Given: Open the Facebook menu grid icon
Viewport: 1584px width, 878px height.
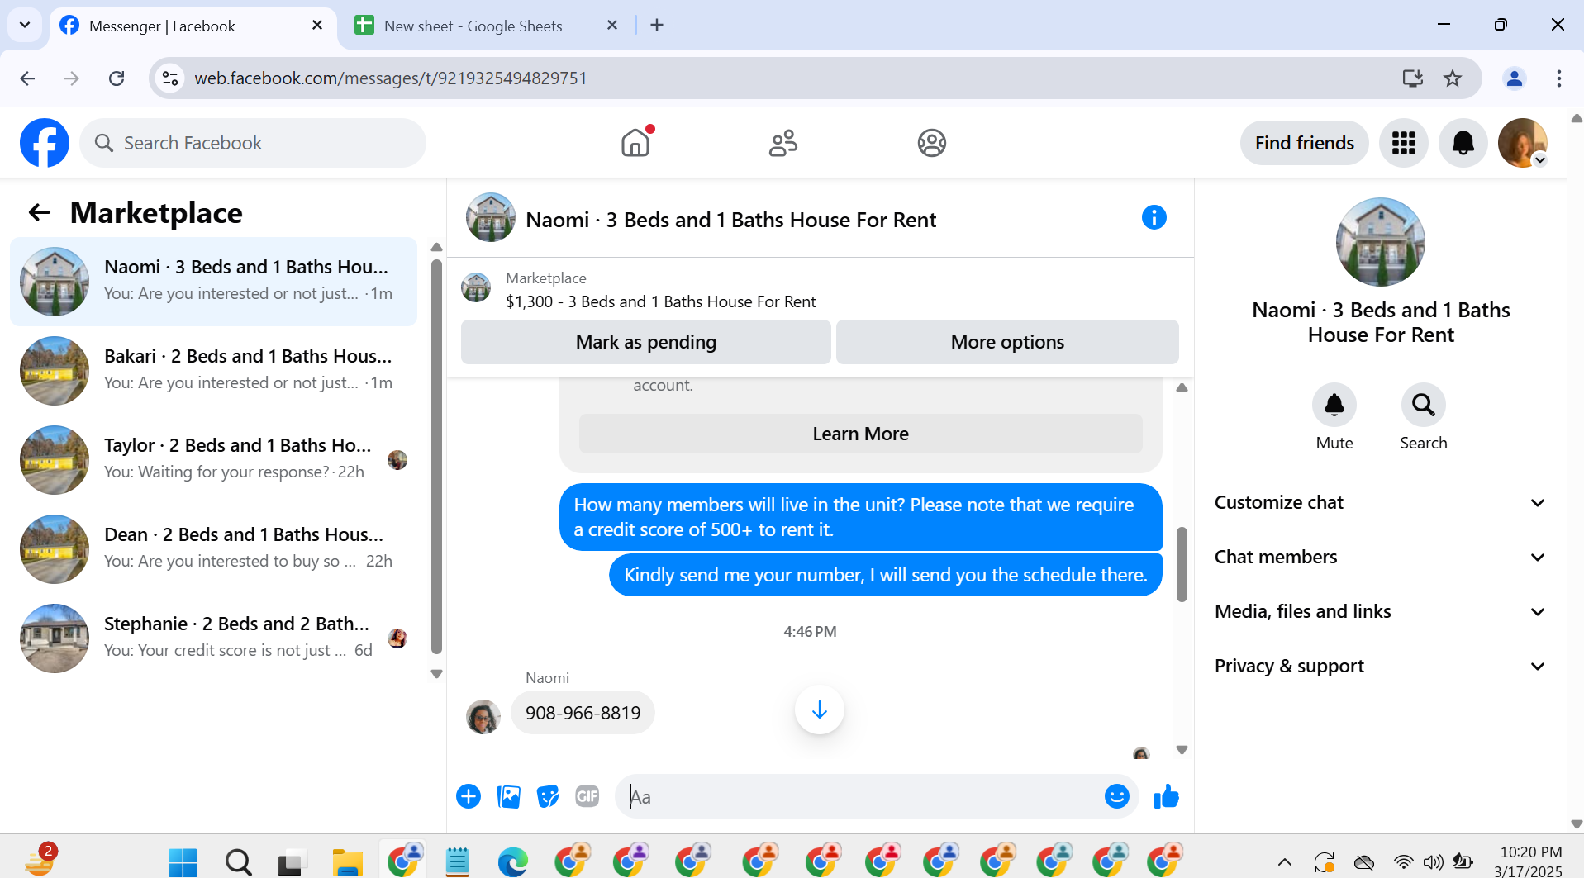Looking at the screenshot, I should pyautogui.click(x=1404, y=143).
